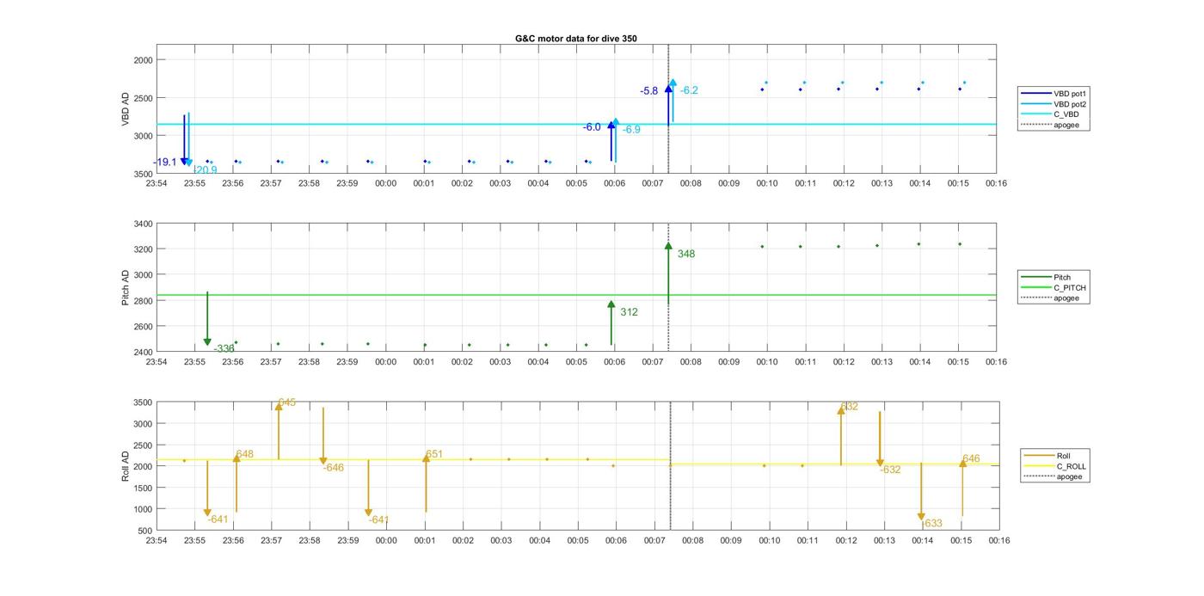This screenshot has height=596, width=1204.
Task: Click the '-646' roll annotation
Action: point(333,468)
